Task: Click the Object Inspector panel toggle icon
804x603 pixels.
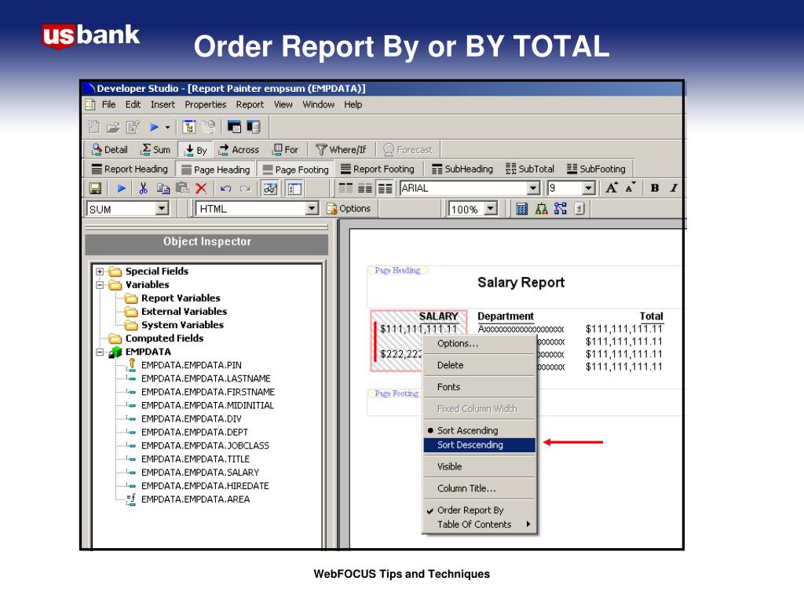Action: pos(294,188)
